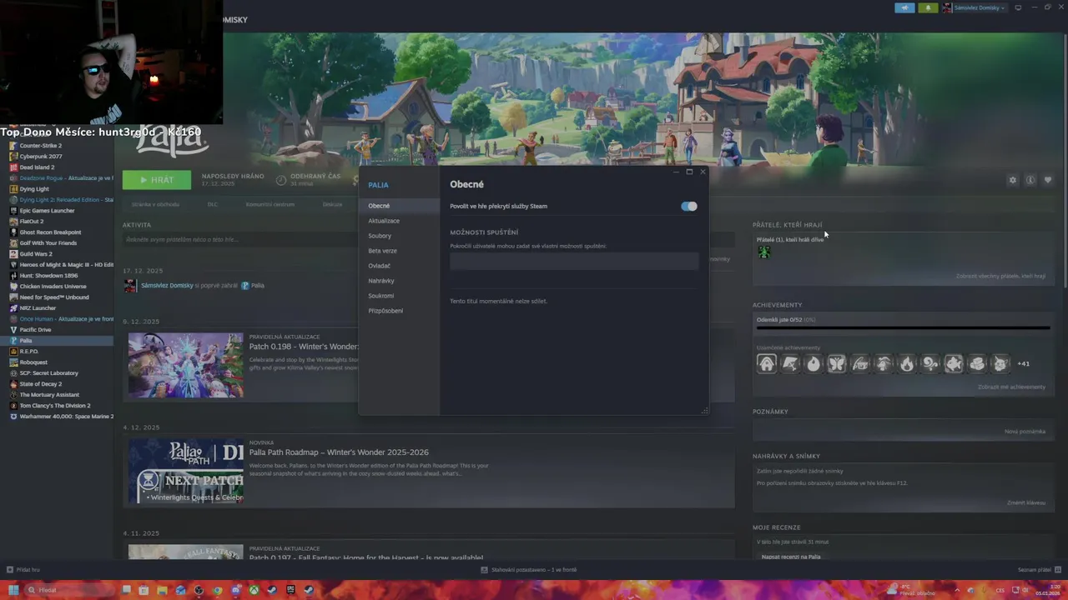The width and height of the screenshot is (1068, 600).
Task: Select Guild Wars 2 in library
Action: pos(57,254)
